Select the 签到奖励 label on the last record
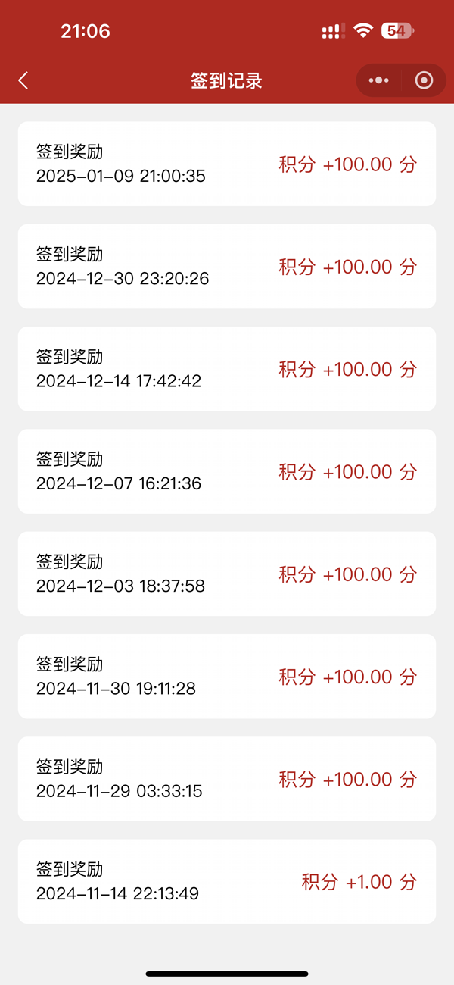454x985 pixels. pyautogui.click(x=70, y=869)
